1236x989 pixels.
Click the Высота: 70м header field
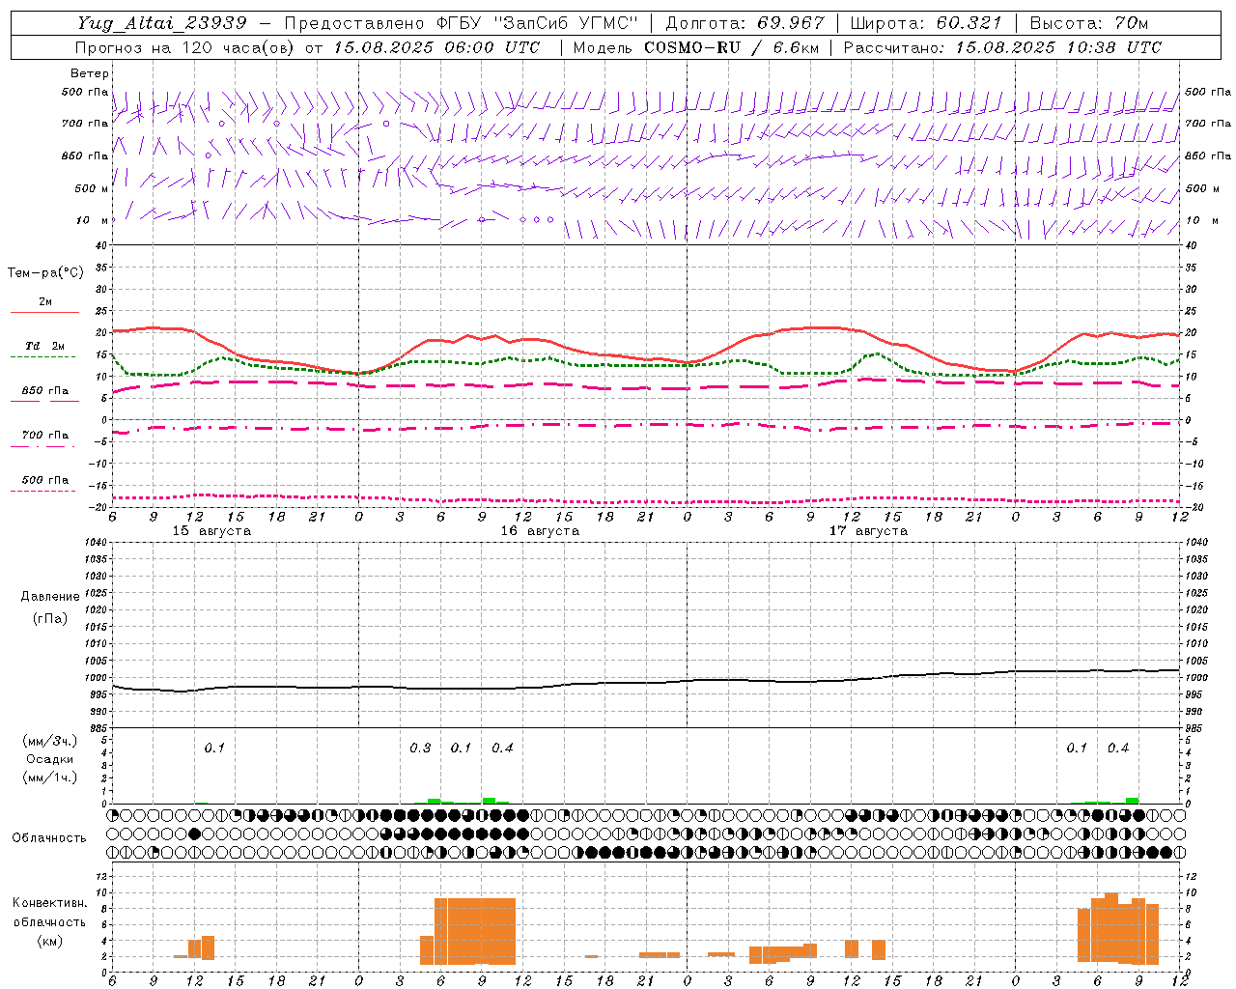(x=1088, y=23)
